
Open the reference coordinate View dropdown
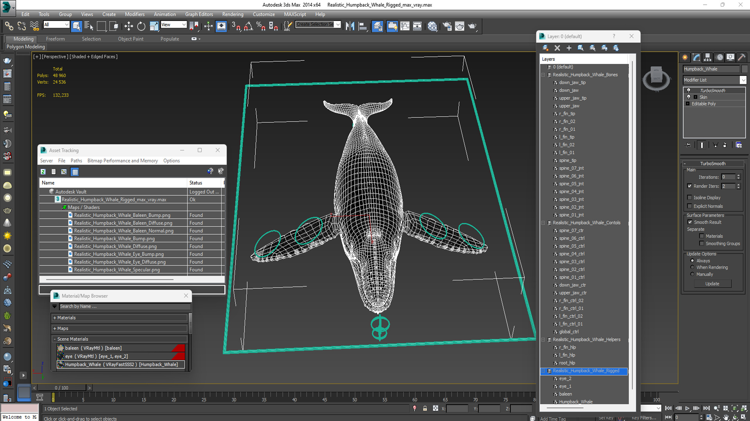[x=174, y=25]
